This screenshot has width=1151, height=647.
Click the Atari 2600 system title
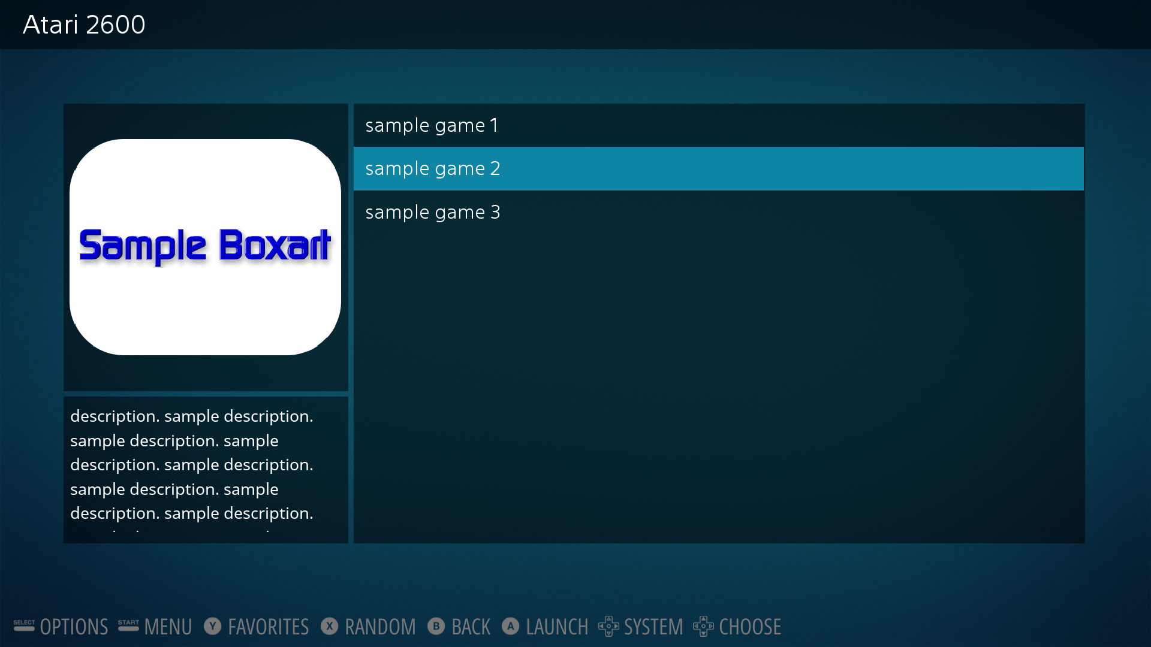coord(84,25)
